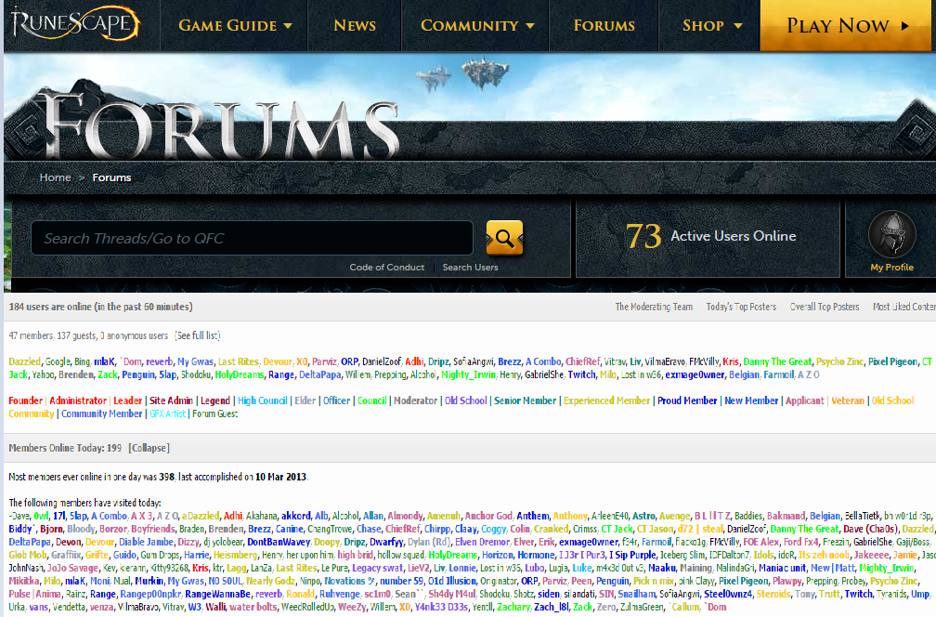
Task: Select the Veteran group legend
Action: coord(848,400)
